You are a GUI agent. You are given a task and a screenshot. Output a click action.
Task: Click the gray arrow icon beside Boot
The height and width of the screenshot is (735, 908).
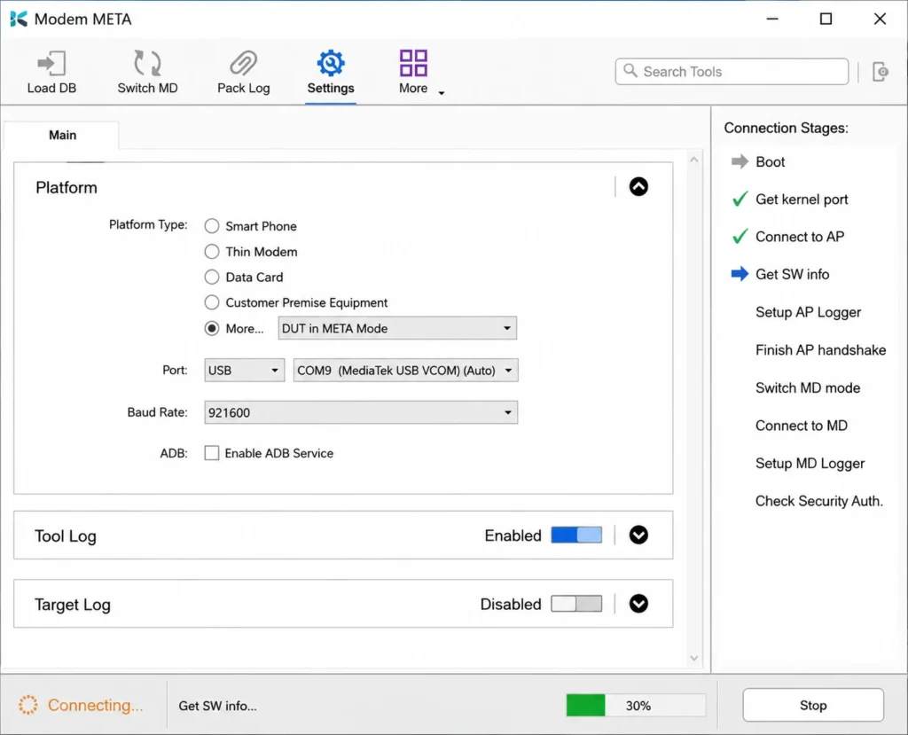point(740,161)
